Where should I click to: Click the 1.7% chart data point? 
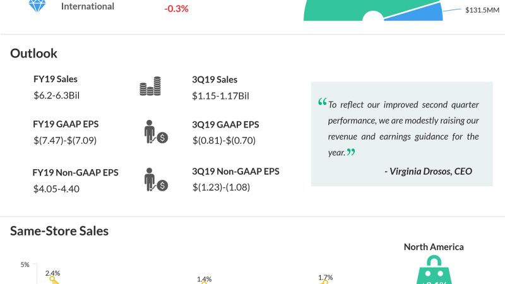[325, 281]
